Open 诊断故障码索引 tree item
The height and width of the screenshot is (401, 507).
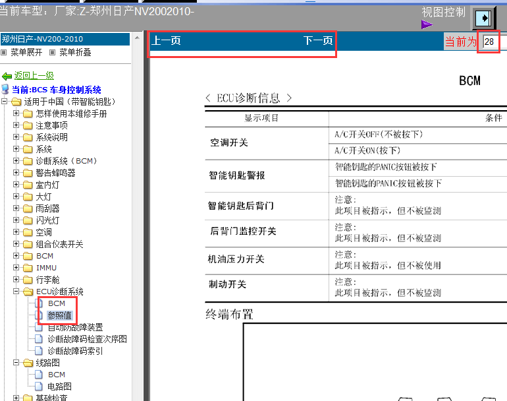click(x=75, y=351)
